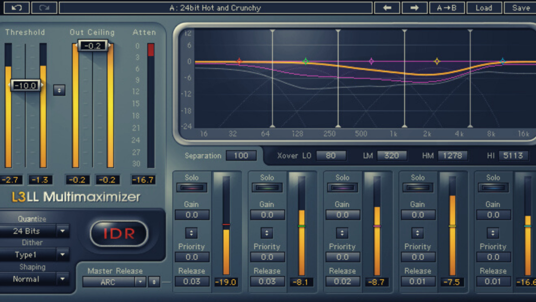The image size is (536, 302).
Task: Go to next preset with right arrow
Action: 415,7
